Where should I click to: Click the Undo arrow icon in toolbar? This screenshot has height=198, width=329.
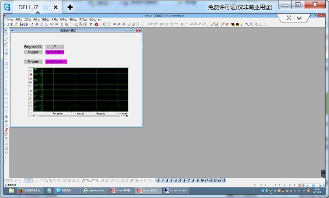pyautogui.click(x=51, y=24)
